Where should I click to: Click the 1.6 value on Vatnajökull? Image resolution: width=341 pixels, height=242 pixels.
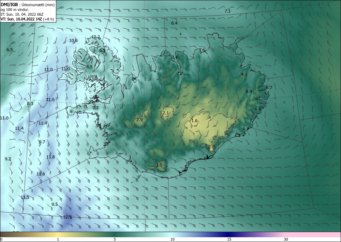click(194, 121)
